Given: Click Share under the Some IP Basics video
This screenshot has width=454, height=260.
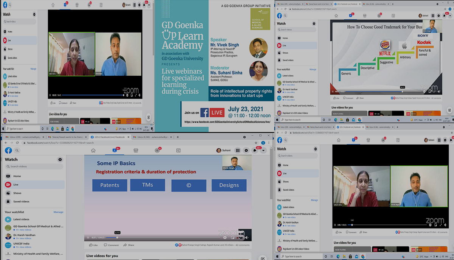Looking at the screenshot, I should coord(129,245).
